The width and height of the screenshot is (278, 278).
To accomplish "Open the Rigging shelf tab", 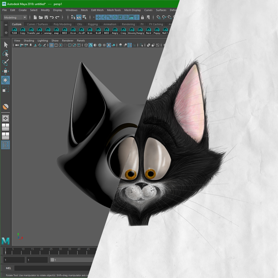I will 93,24.
